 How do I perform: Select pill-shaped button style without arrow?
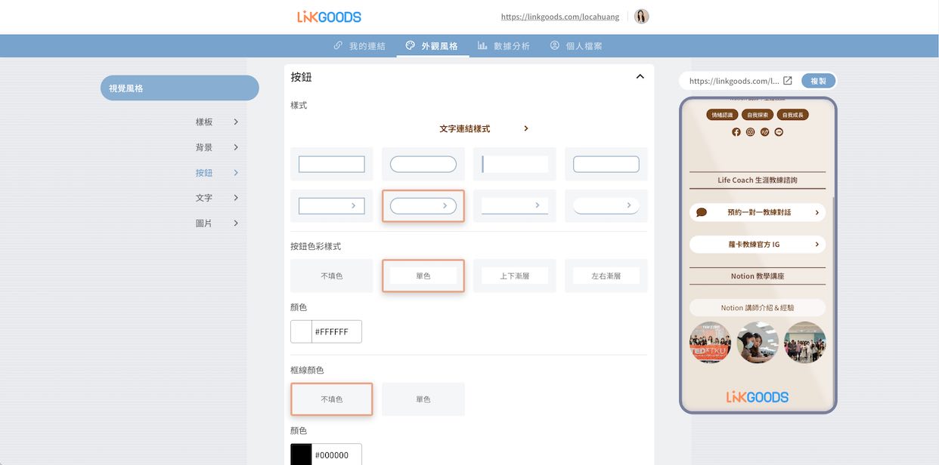pyautogui.click(x=423, y=164)
